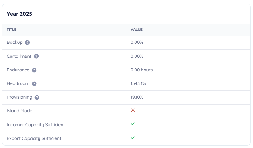Screen dimensions: 253x148
Task: Open the Curtailment help tooltip icon
Action: (x=36, y=56)
